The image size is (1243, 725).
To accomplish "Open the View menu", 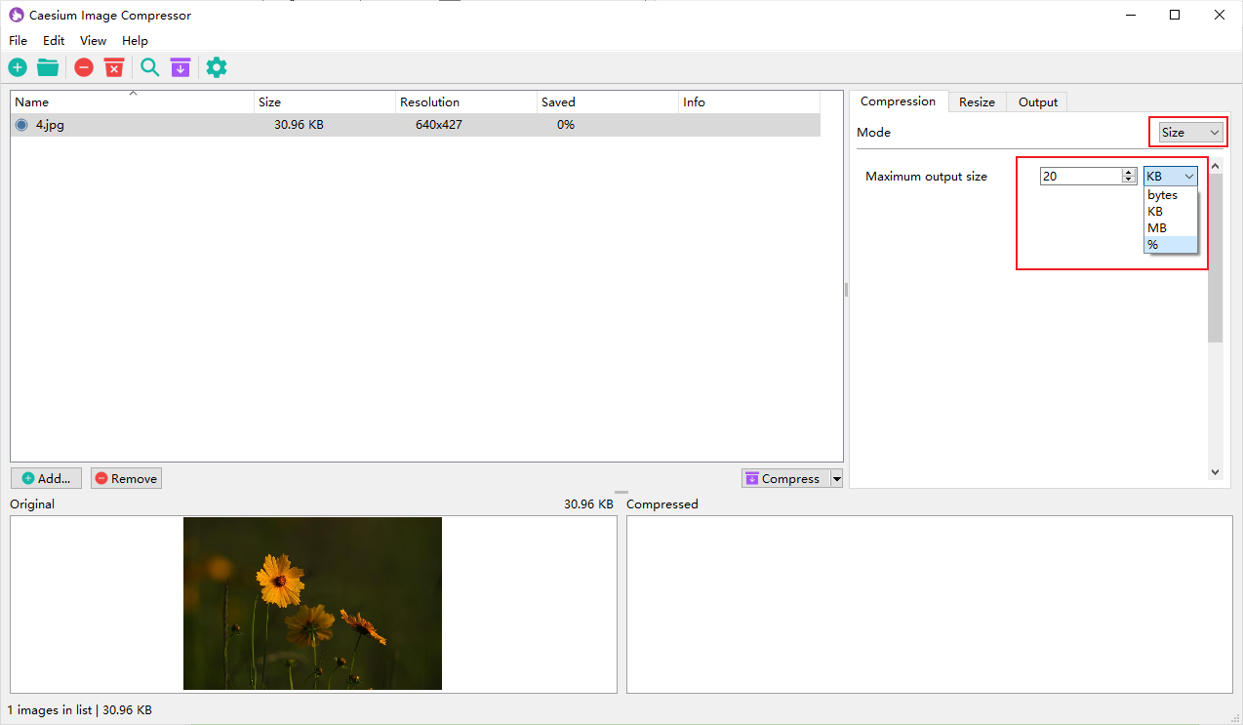I will 93,41.
